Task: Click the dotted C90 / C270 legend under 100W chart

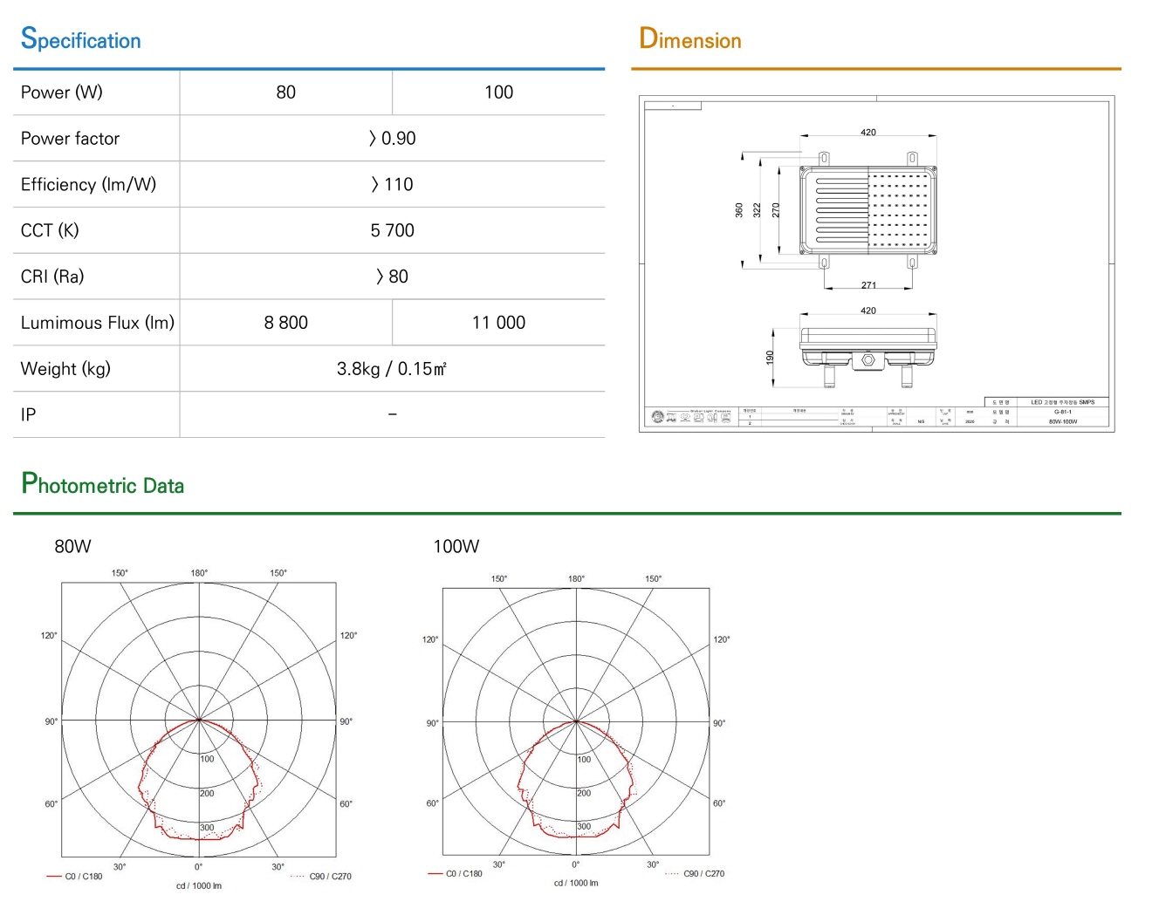Action: (695, 873)
